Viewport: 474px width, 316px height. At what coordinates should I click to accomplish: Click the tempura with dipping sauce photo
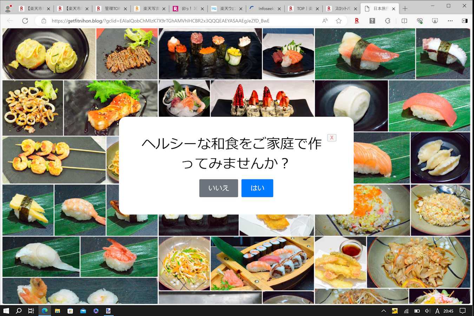(x=340, y=262)
